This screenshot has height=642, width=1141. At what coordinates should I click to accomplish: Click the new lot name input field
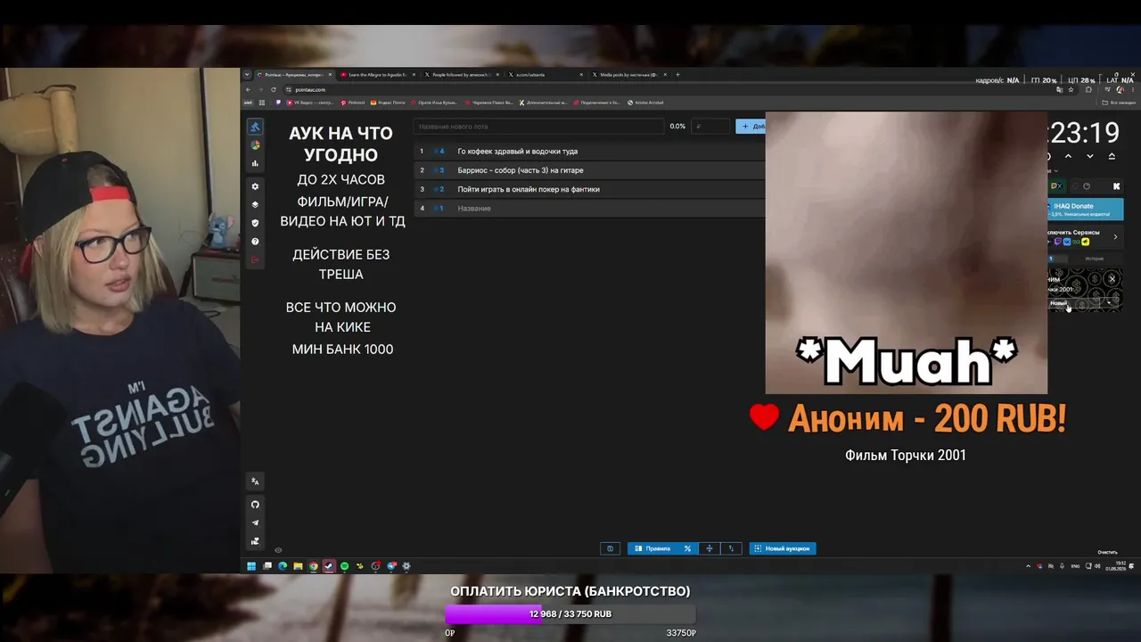(x=539, y=127)
